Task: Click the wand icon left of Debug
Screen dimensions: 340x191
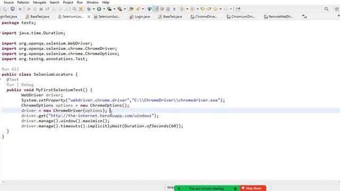Action: click(81, 9)
